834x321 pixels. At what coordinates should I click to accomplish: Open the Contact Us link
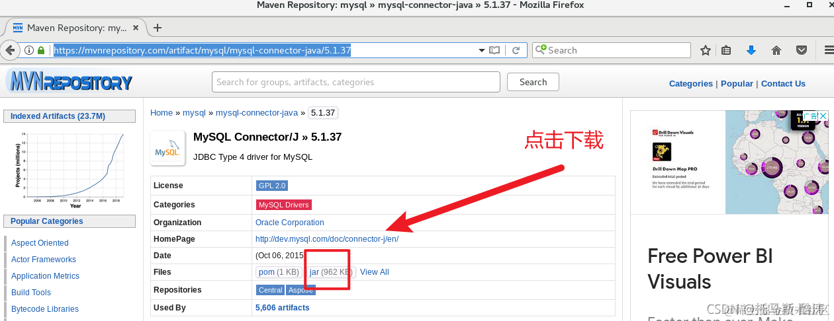[783, 83]
